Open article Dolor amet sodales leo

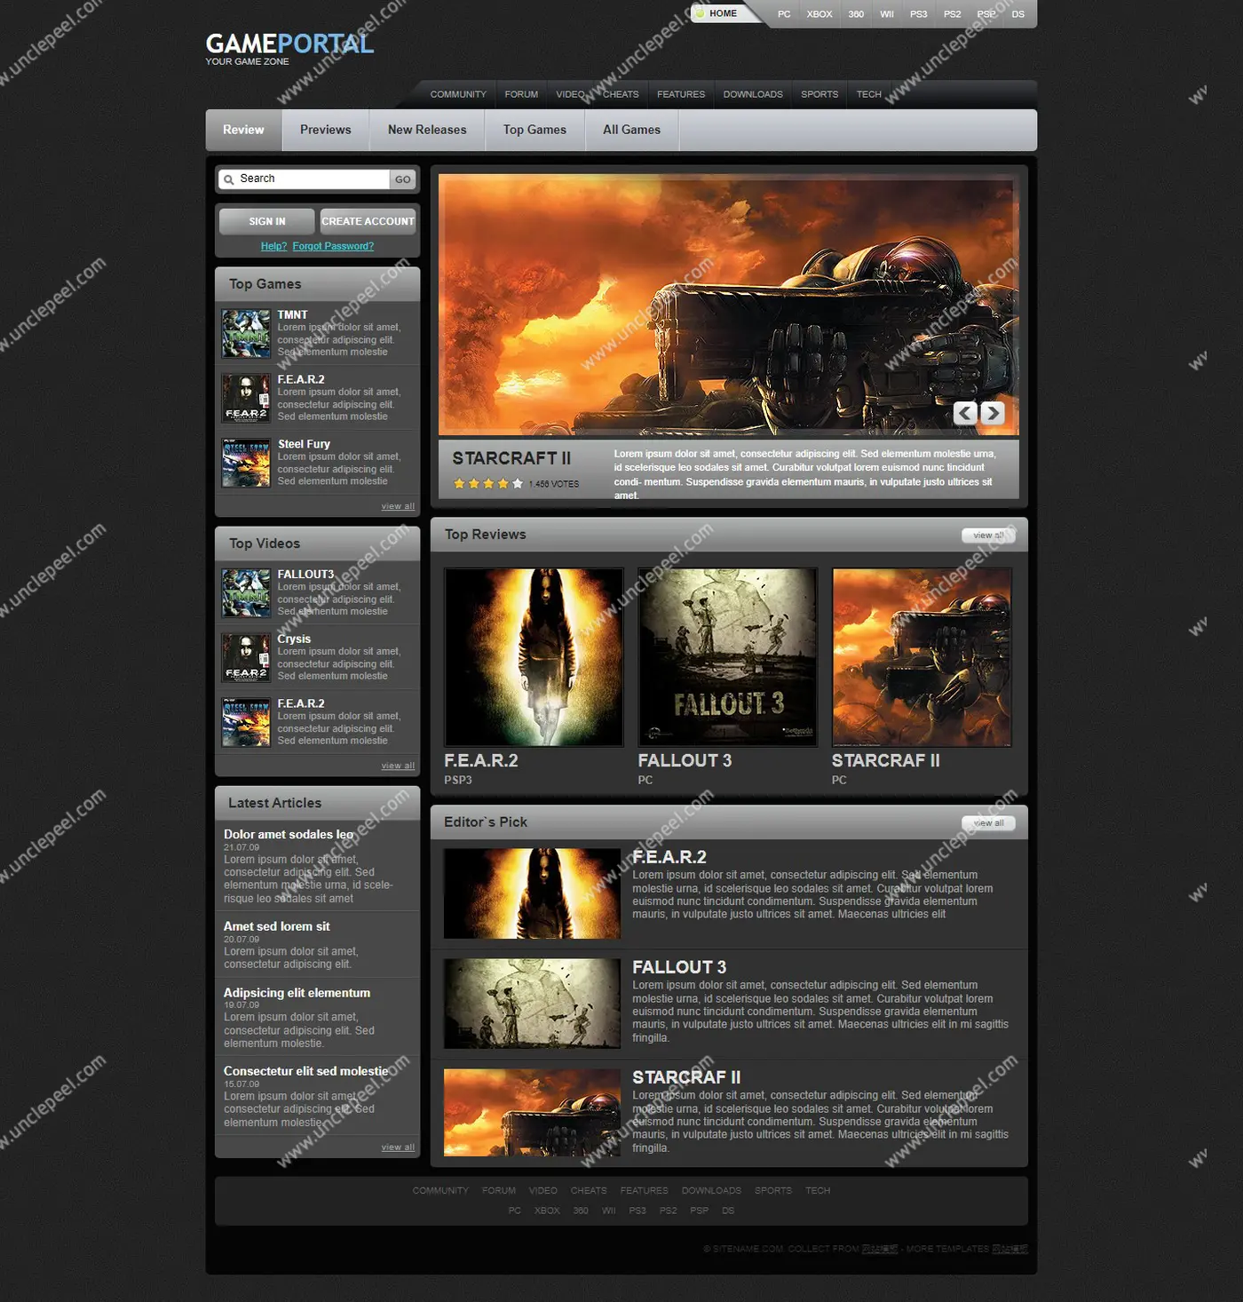tap(289, 834)
